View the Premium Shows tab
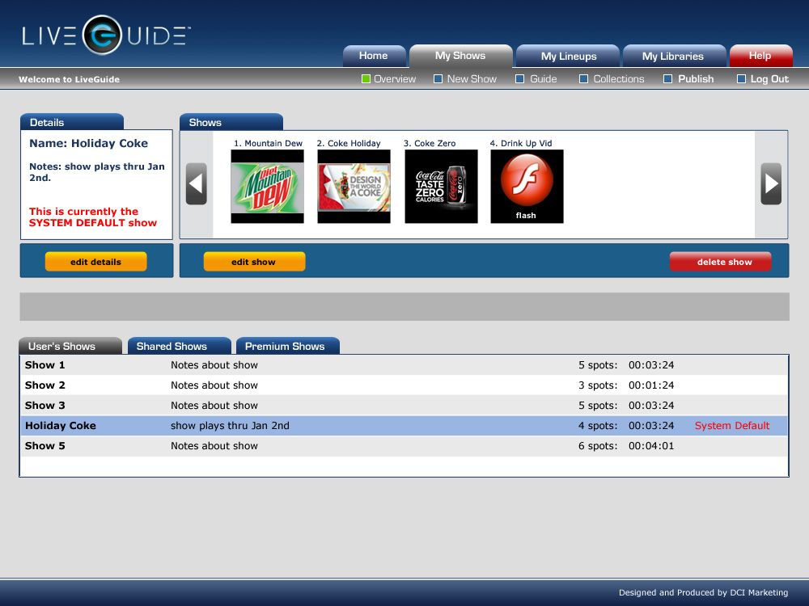The width and height of the screenshot is (809, 606). (286, 347)
